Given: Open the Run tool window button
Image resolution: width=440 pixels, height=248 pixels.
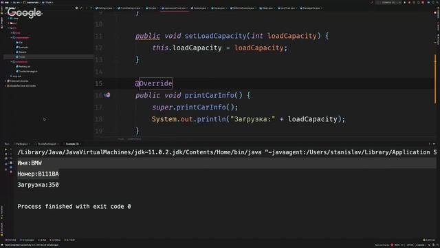Looking at the screenshot, I should pyautogui.click(x=42, y=240).
